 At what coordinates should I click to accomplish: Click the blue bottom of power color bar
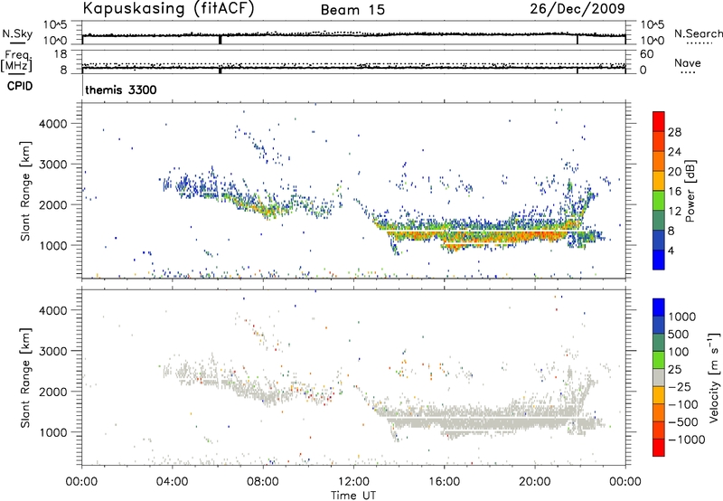click(x=659, y=260)
